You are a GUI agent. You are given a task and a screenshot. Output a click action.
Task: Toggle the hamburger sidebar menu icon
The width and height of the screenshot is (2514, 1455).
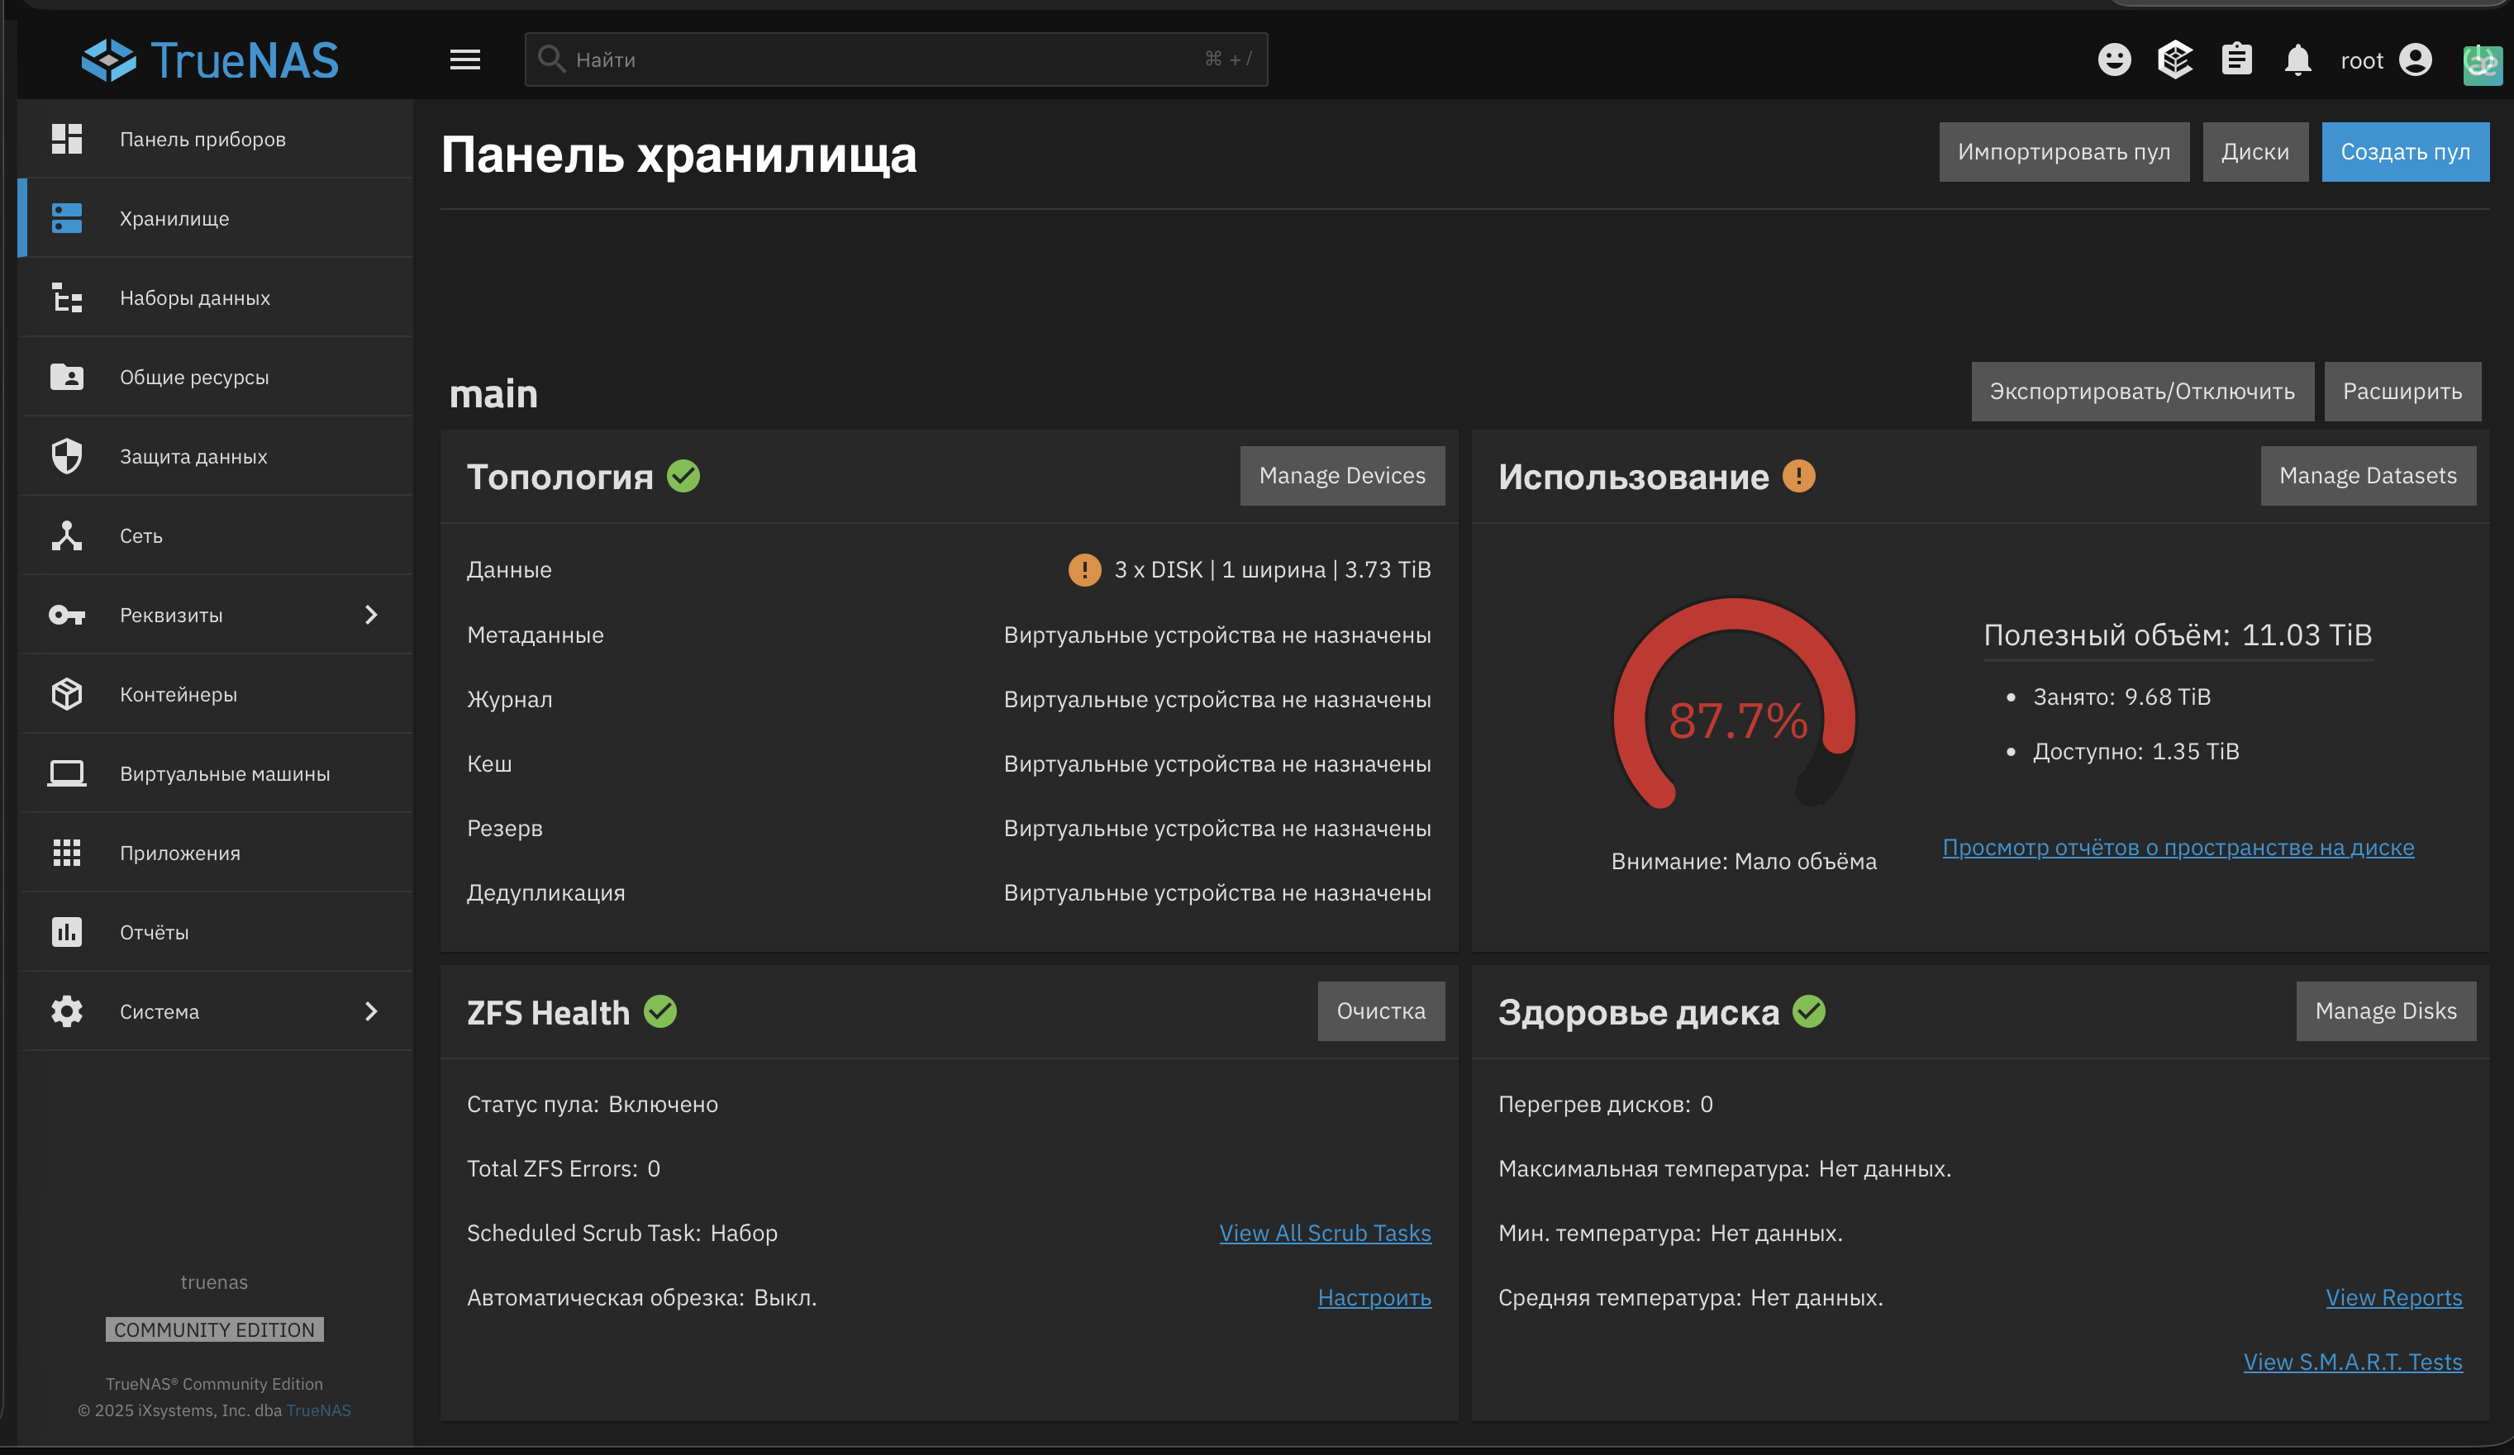(465, 59)
